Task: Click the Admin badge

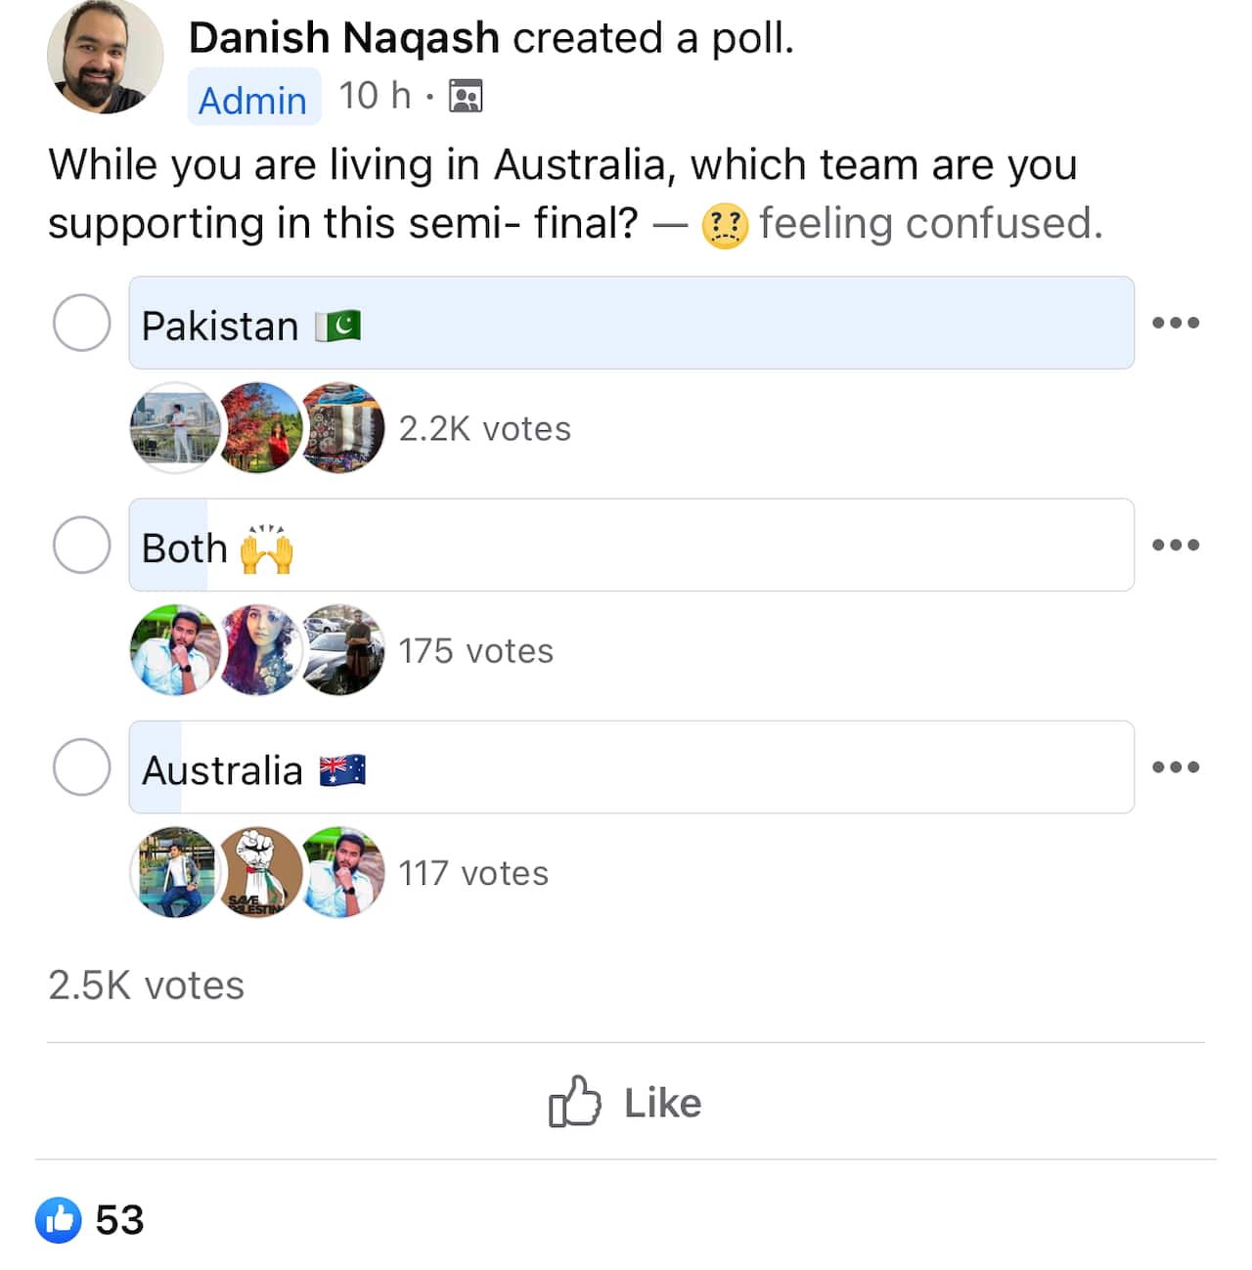Action: tap(252, 98)
